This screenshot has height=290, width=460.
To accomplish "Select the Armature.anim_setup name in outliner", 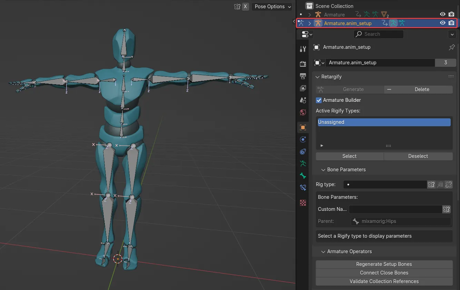I will [348, 23].
